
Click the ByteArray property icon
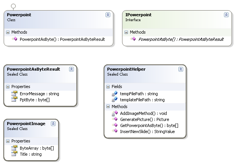[x=14, y=148]
